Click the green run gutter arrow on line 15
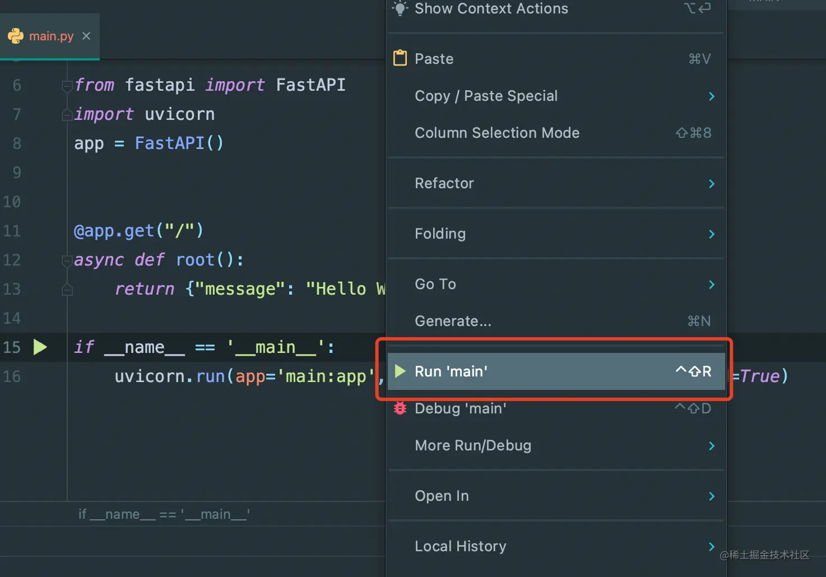The height and width of the screenshot is (577, 826). [40, 347]
